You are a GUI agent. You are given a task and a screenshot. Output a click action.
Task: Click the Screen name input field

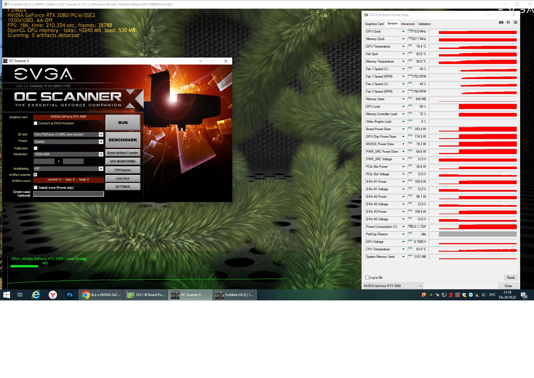(68, 194)
